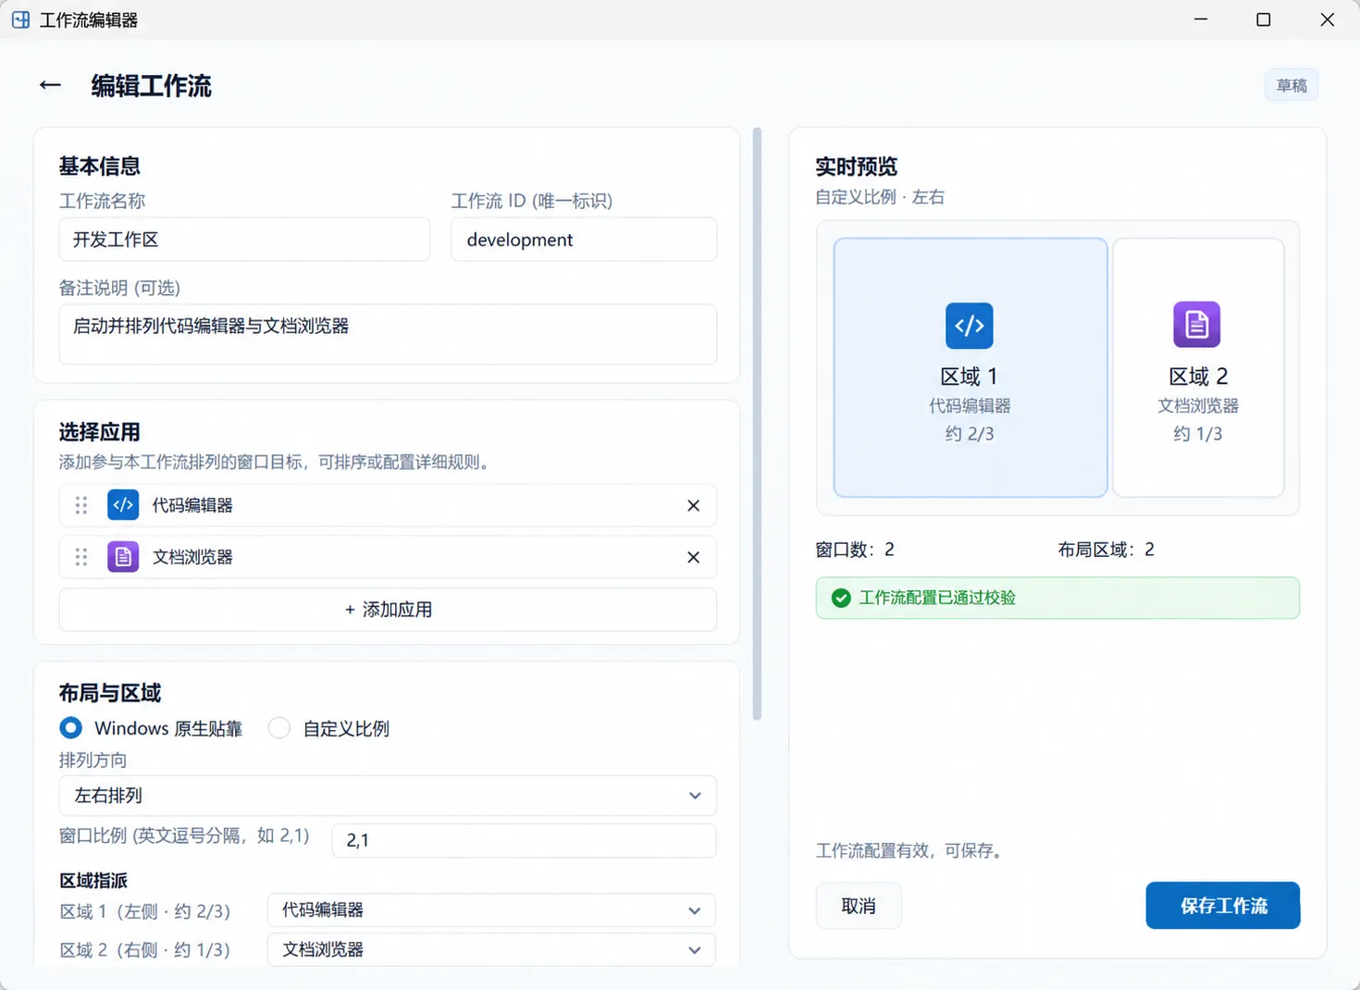The width and height of the screenshot is (1360, 990).
Task: Click the left panel vertical scrollbar
Action: 757,425
